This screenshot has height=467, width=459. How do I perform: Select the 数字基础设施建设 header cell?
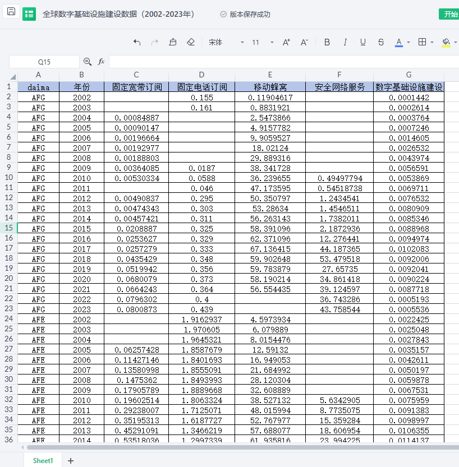[x=408, y=87]
